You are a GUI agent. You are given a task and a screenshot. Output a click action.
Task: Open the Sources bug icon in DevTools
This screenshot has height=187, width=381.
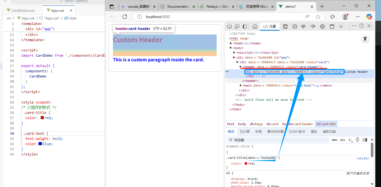[x=295, y=27]
